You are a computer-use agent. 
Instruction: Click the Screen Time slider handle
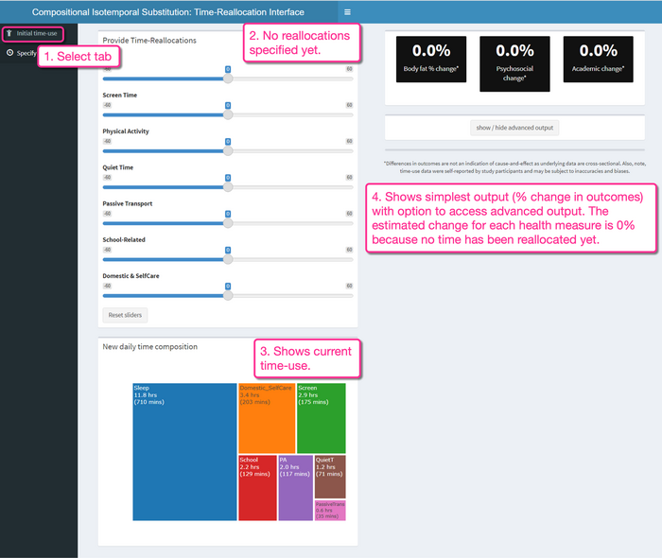coord(228,114)
